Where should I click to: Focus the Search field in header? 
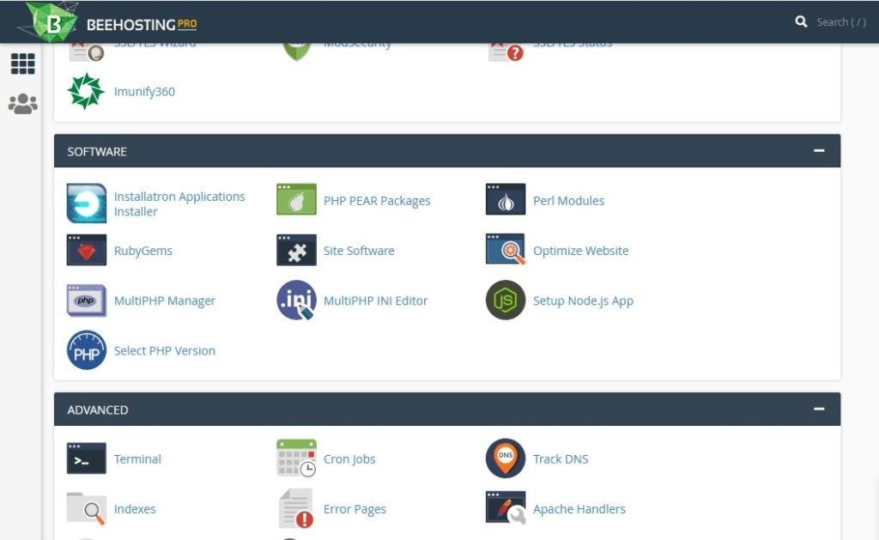[841, 22]
